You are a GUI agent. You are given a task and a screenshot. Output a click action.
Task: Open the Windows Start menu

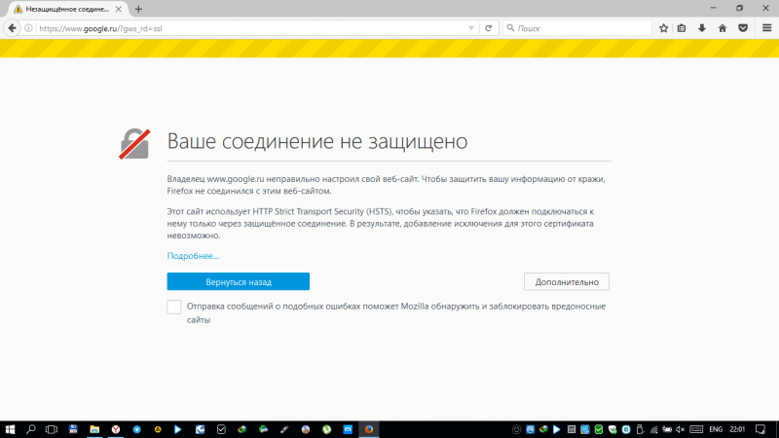tap(10, 429)
